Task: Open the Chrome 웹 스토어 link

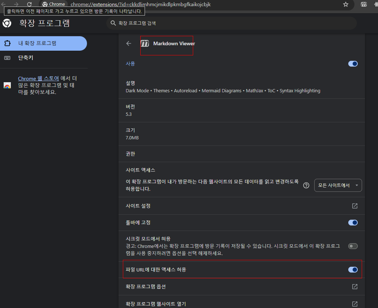Action: [38, 79]
